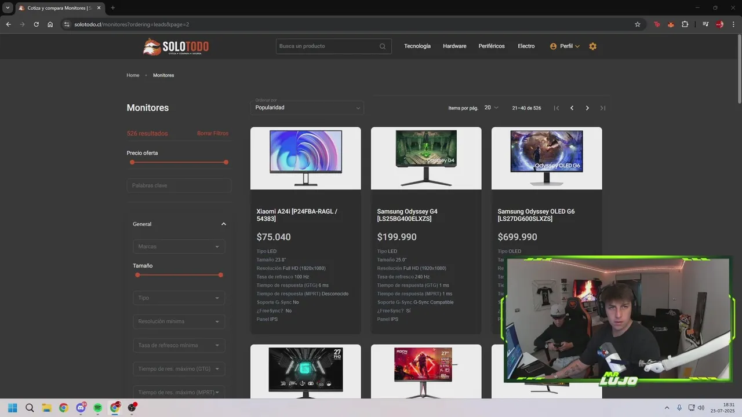Go to first page of results
742x417 pixels.
(x=556, y=108)
